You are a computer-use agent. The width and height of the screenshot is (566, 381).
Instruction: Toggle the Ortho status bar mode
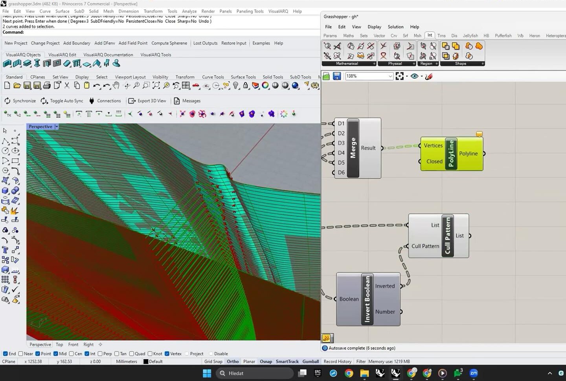click(233, 361)
